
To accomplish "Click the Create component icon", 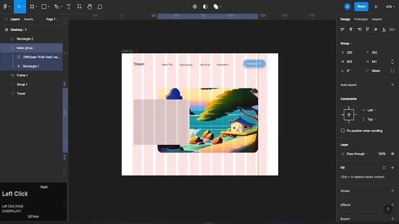I will click(x=195, y=7).
